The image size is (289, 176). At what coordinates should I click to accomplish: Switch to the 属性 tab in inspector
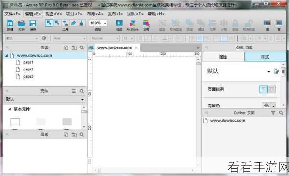point(223,57)
